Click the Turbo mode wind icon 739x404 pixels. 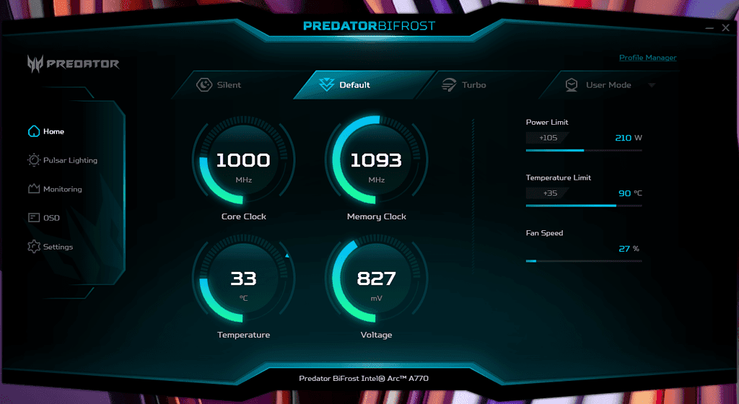pyautogui.click(x=449, y=85)
